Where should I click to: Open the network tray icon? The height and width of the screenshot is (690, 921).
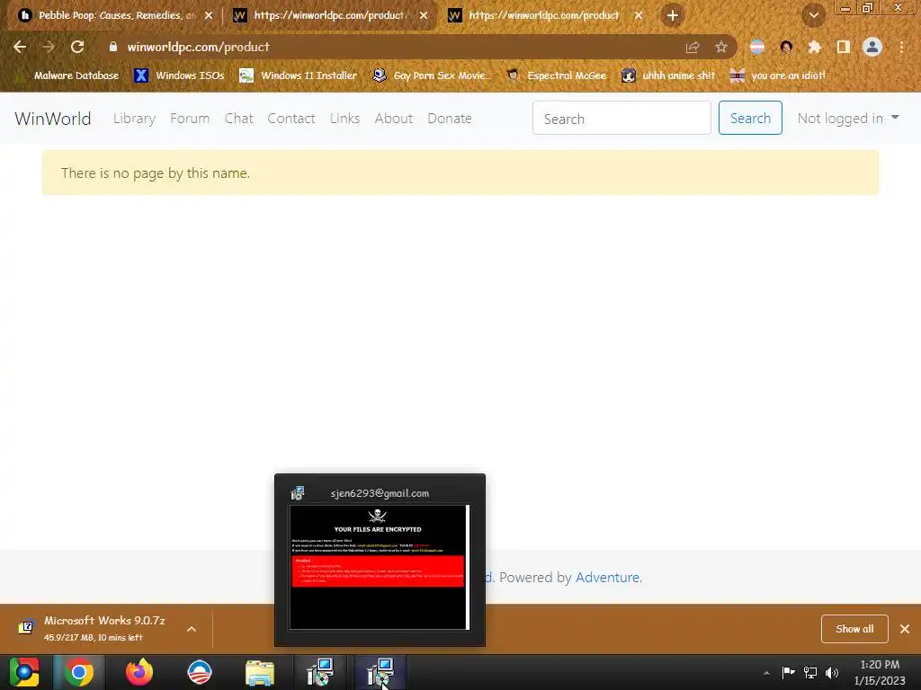[810, 672]
